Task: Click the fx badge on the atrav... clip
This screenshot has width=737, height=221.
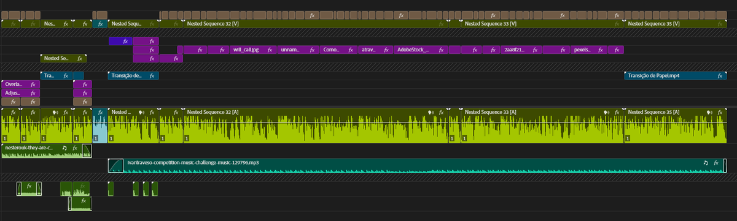Action: (387, 50)
